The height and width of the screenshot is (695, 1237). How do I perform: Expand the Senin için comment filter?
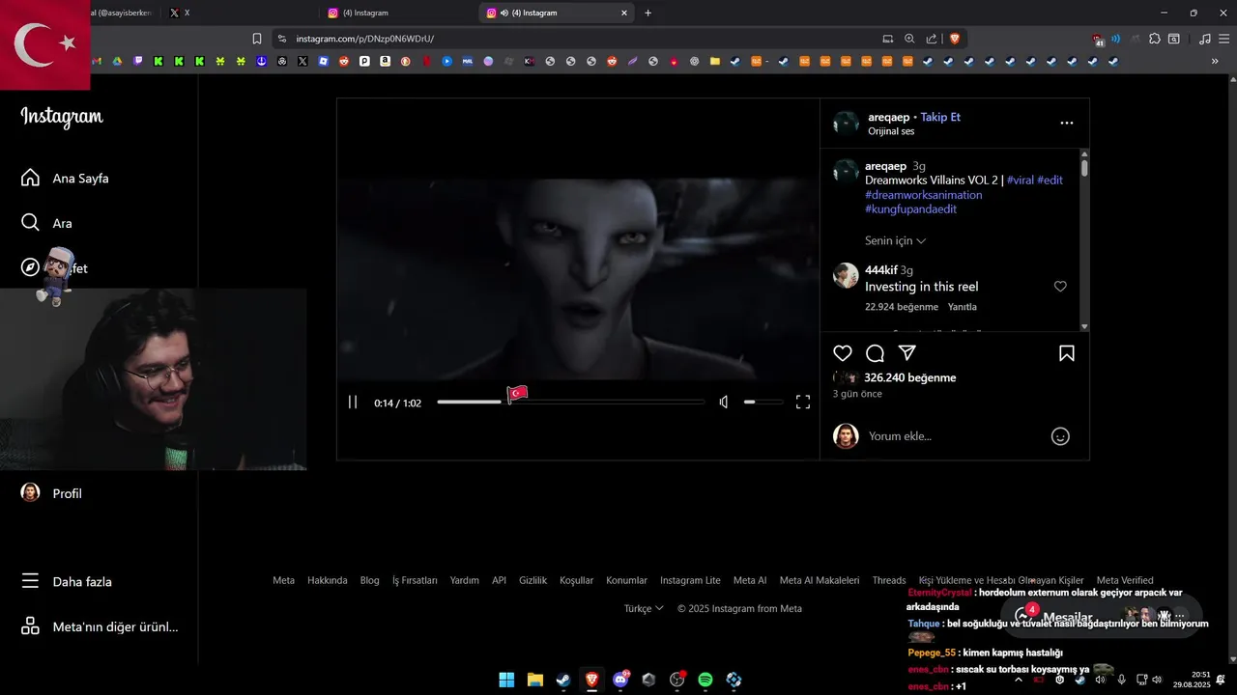(895, 240)
